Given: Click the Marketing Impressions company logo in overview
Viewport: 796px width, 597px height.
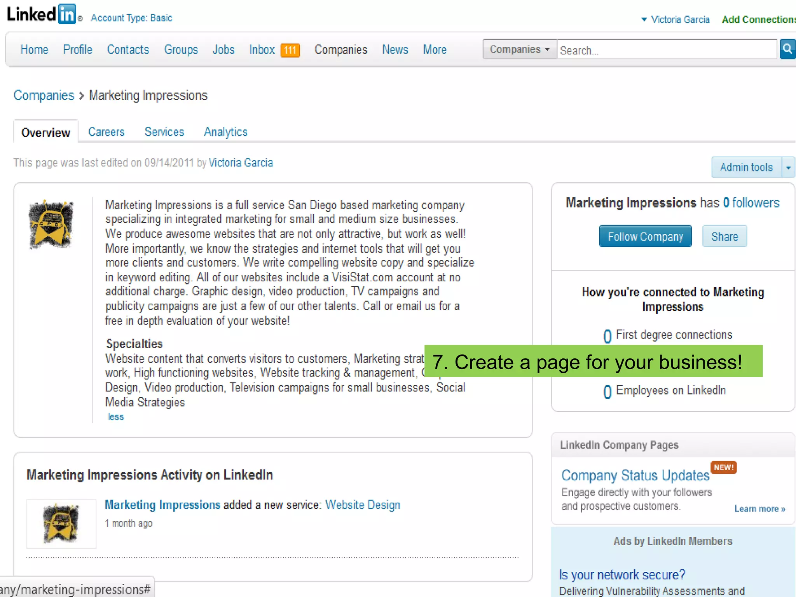Looking at the screenshot, I should tap(51, 224).
